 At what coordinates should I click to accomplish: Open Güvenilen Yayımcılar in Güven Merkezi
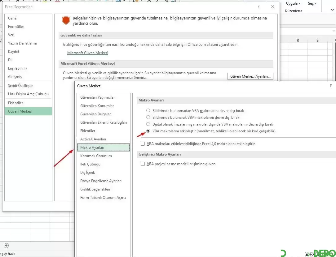[x=103, y=97]
